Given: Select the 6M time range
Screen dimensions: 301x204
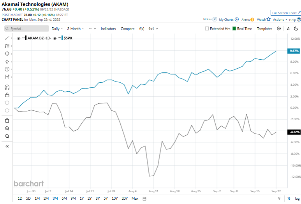Looking at the screenshot, I should click(x=64, y=199).
